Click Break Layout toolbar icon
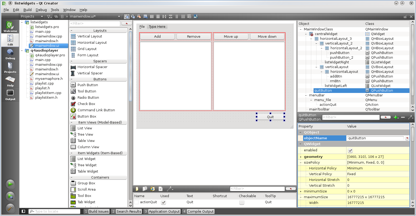The image size is (416, 216). click(189, 16)
